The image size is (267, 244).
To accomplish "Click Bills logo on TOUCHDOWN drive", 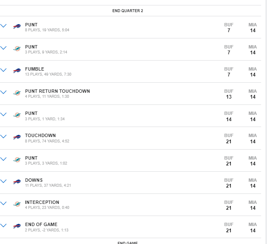I will pos(17,137).
